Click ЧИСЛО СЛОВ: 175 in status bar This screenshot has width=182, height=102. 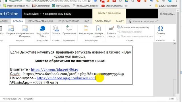(x=12, y=99)
